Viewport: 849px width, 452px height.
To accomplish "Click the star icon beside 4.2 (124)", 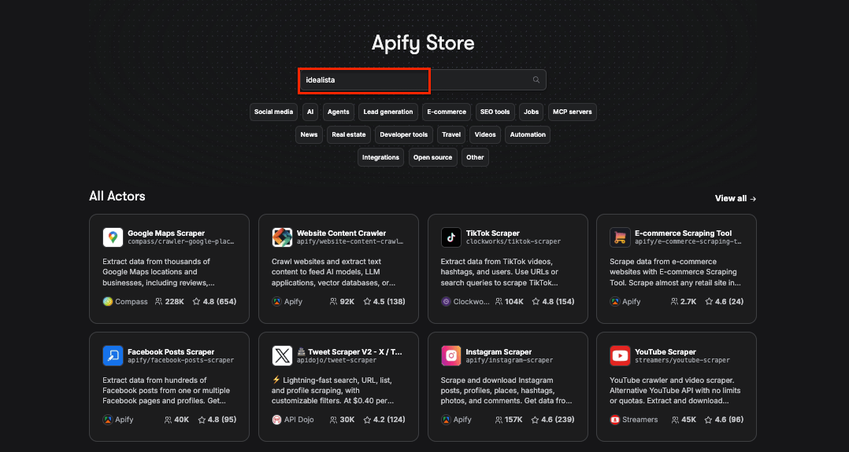I will pyautogui.click(x=367, y=420).
